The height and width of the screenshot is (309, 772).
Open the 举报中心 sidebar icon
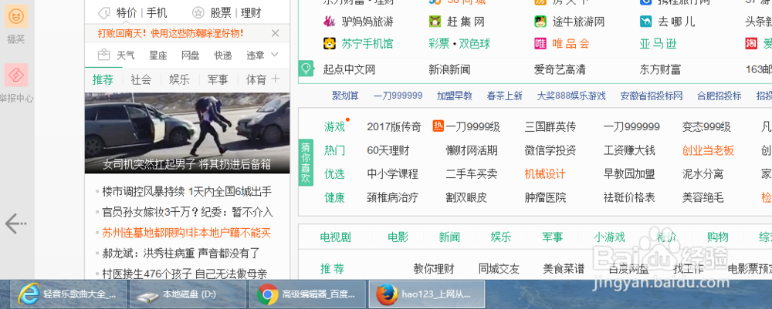tap(15, 76)
